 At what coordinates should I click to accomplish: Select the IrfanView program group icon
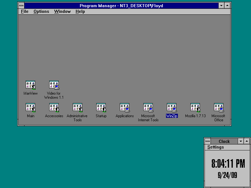coord(30,85)
